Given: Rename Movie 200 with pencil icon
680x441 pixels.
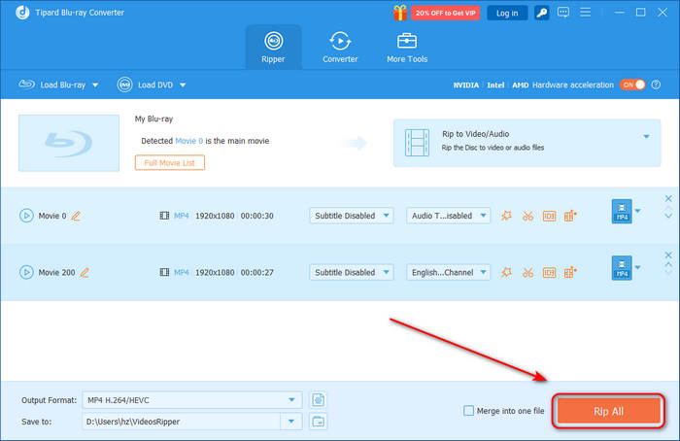Looking at the screenshot, I should click(85, 273).
